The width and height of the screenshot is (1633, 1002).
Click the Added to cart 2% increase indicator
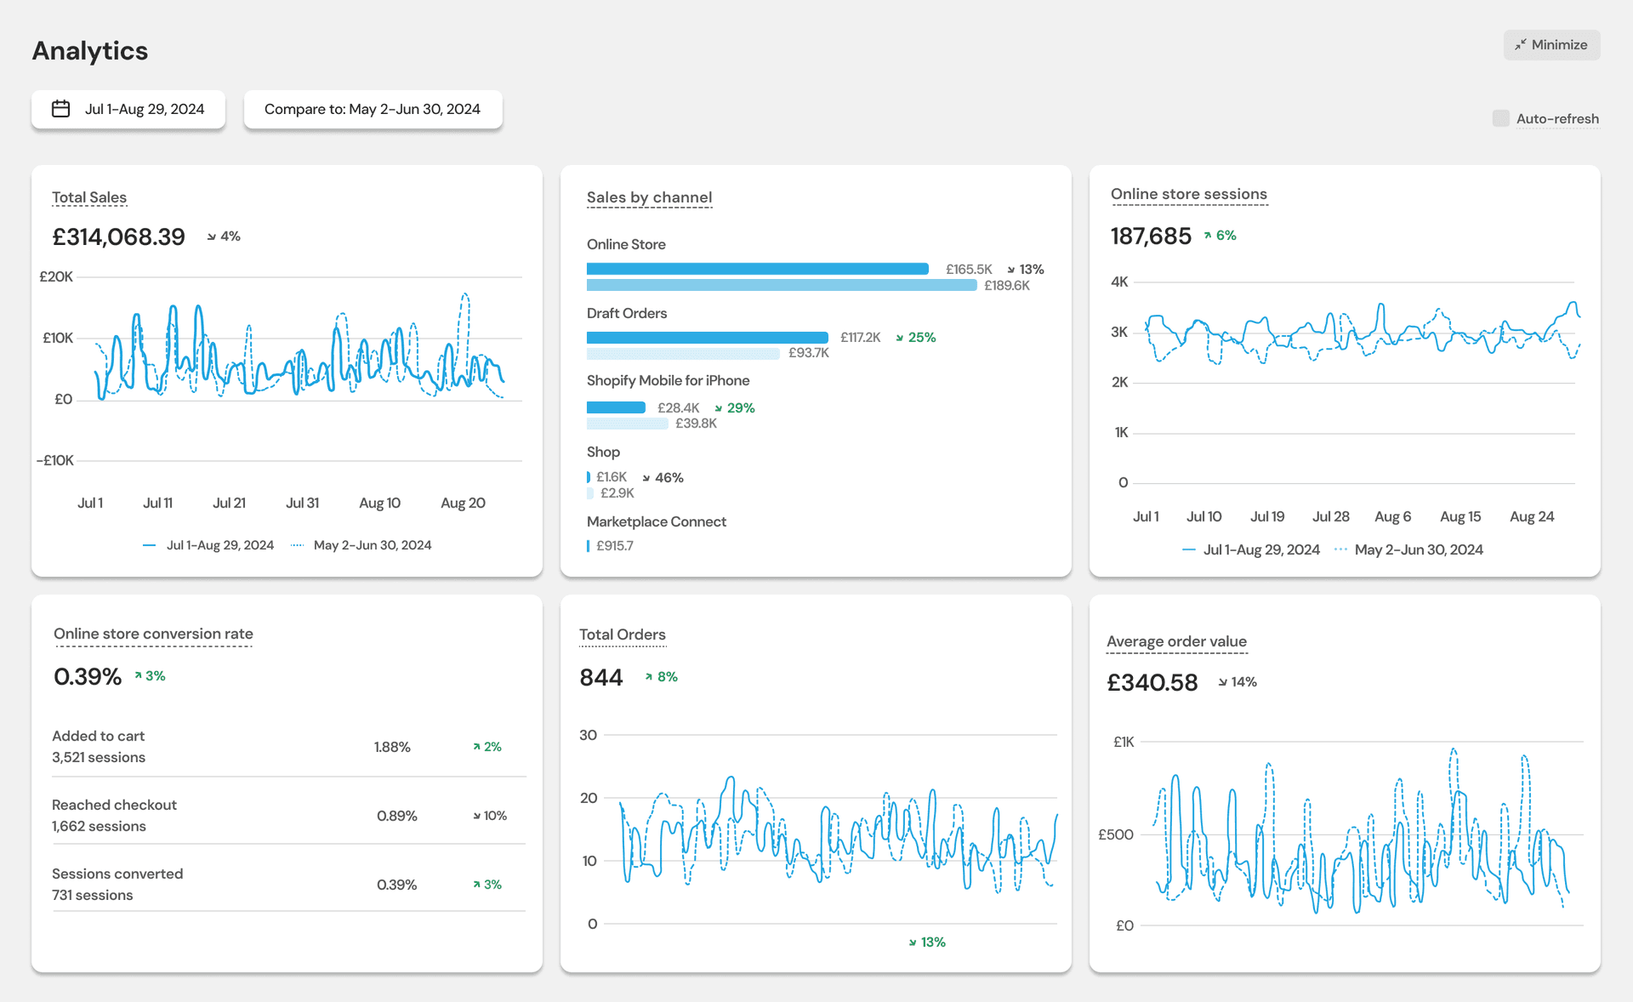coord(487,747)
